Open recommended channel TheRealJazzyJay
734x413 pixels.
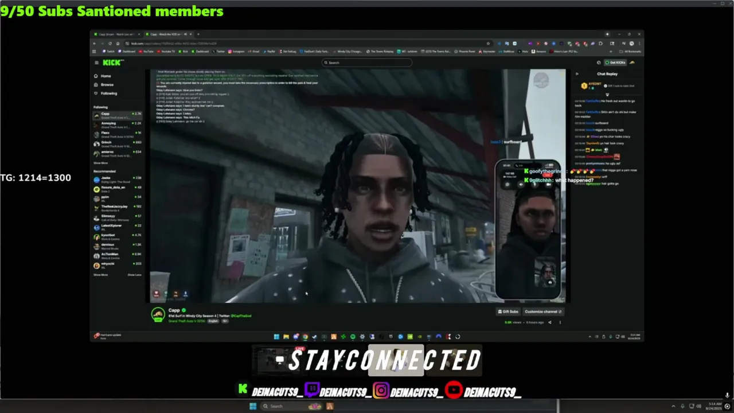(x=118, y=208)
